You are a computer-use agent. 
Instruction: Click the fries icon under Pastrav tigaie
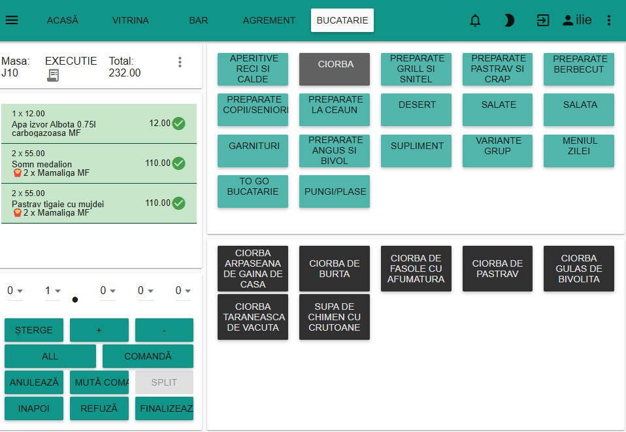18,213
